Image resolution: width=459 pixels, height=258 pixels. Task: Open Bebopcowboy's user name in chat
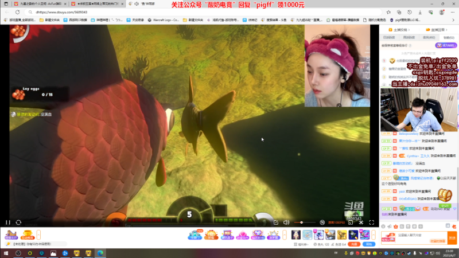pos(409,134)
